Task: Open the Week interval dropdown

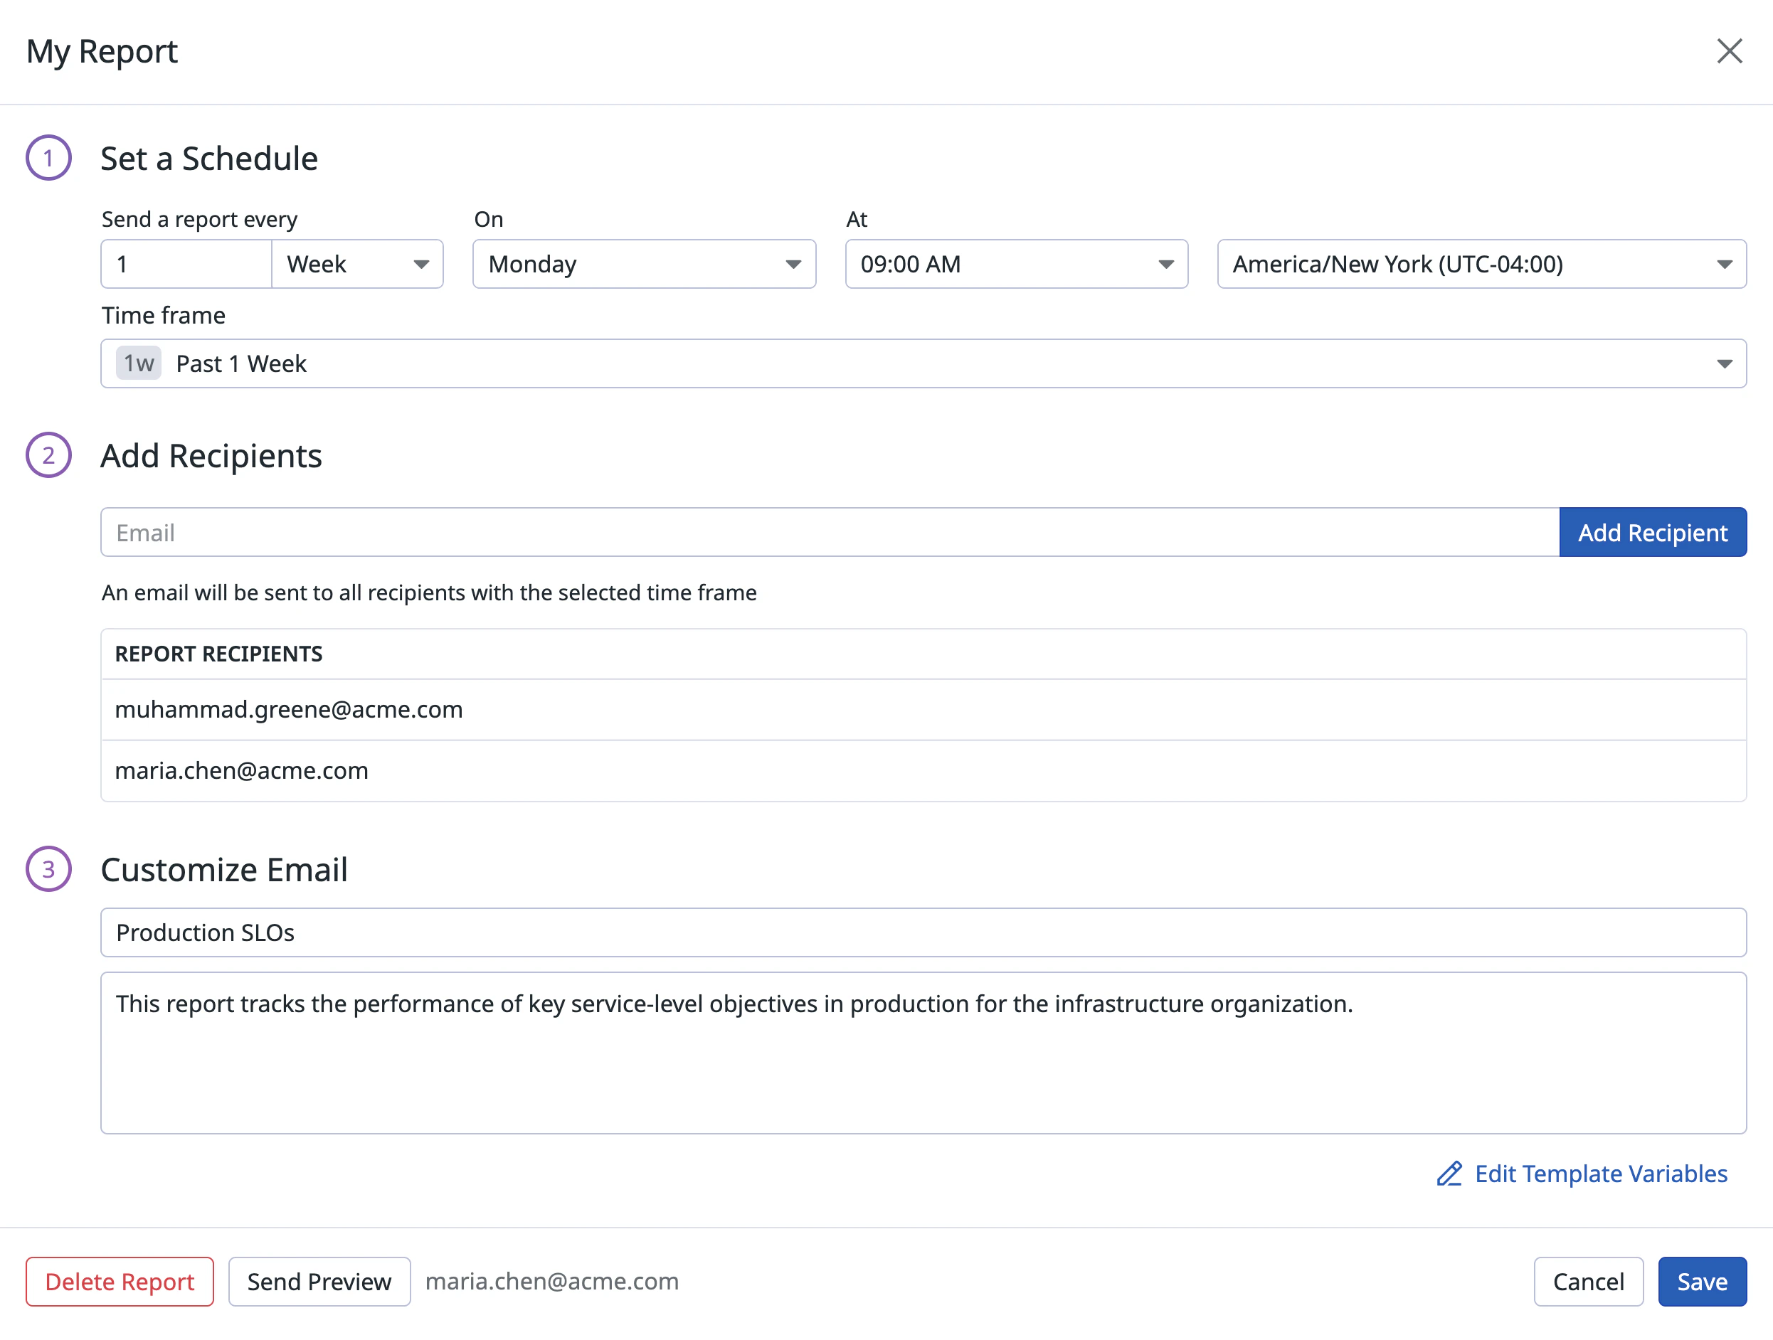Action: click(357, 264)
